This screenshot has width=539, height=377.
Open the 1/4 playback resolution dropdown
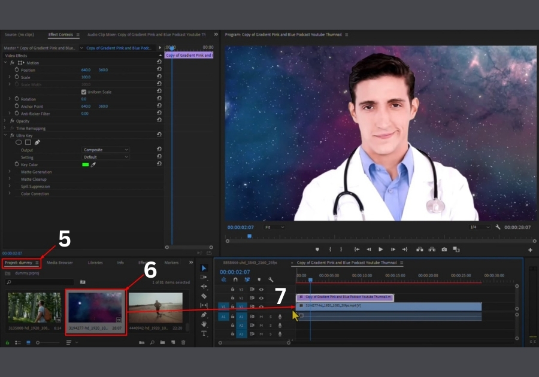tap(480, 227)
